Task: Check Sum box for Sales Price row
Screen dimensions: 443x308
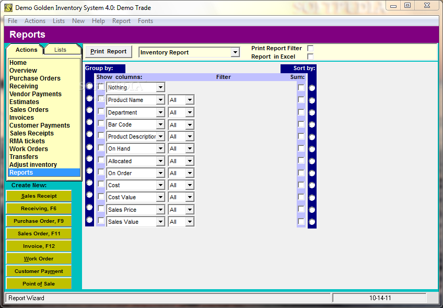Action: coord(301,209)
